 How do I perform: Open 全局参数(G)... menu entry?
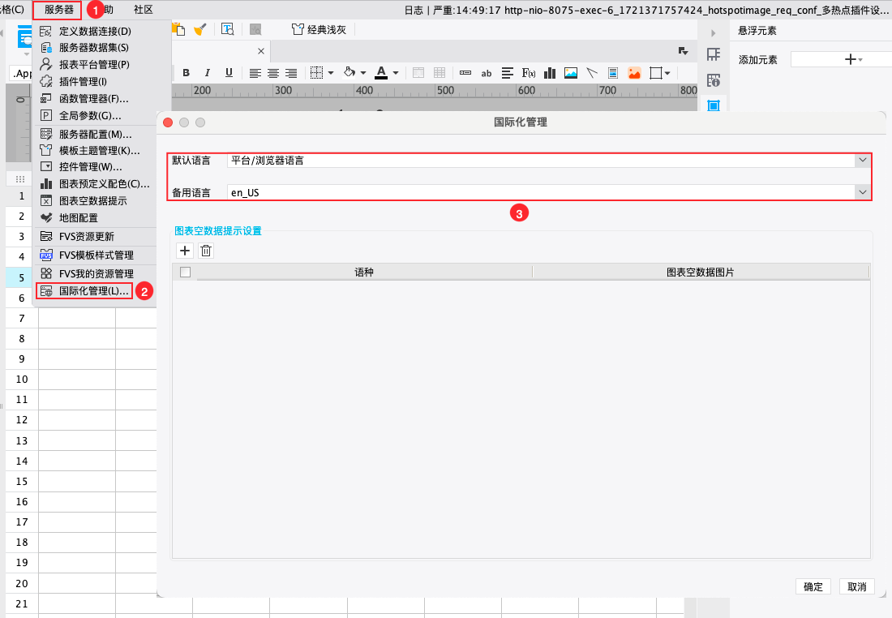[94, 115]
